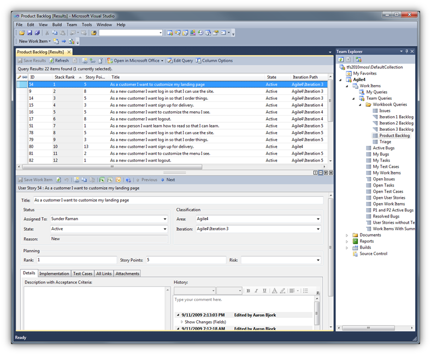This screenshot has width=431, height=355.
Task: Click the refresh icon in the work item toolbar
Action: 58,180
